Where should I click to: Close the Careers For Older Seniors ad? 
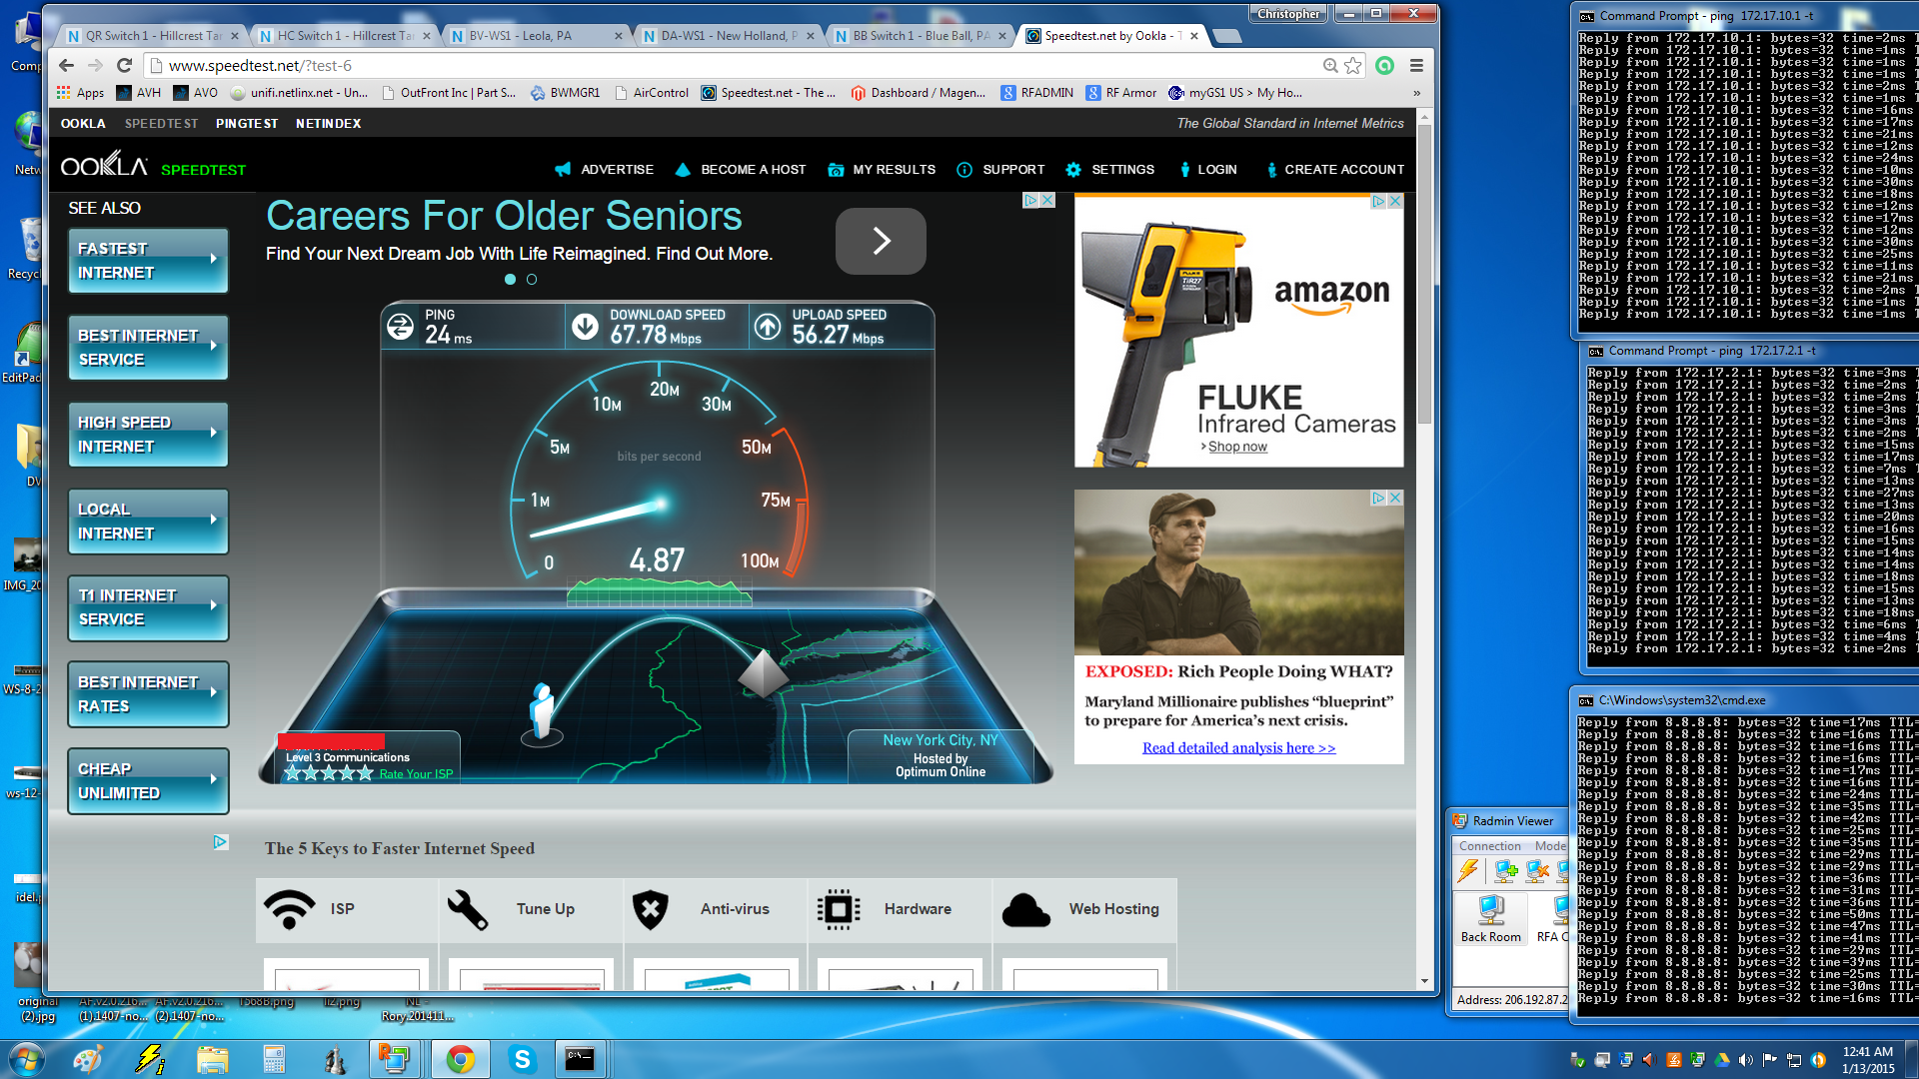pos(1047,200)
